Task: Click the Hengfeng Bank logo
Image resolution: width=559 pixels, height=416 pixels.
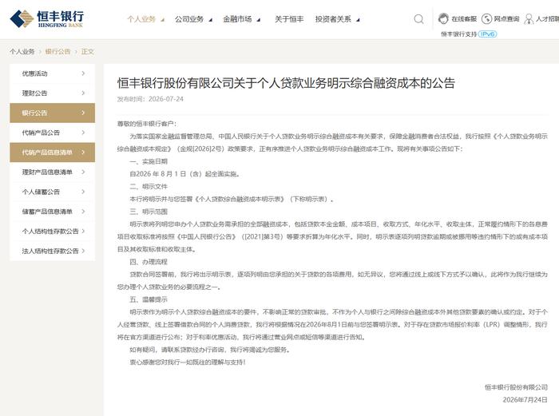Action: pos(46,18)
